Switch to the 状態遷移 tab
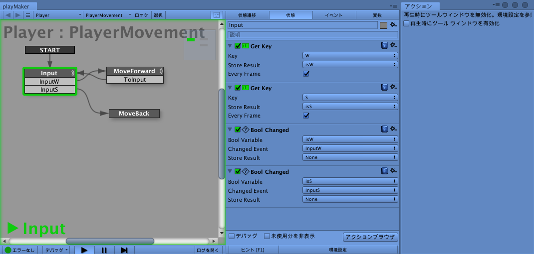Screen dimensions: 534x254 point(247,15)
